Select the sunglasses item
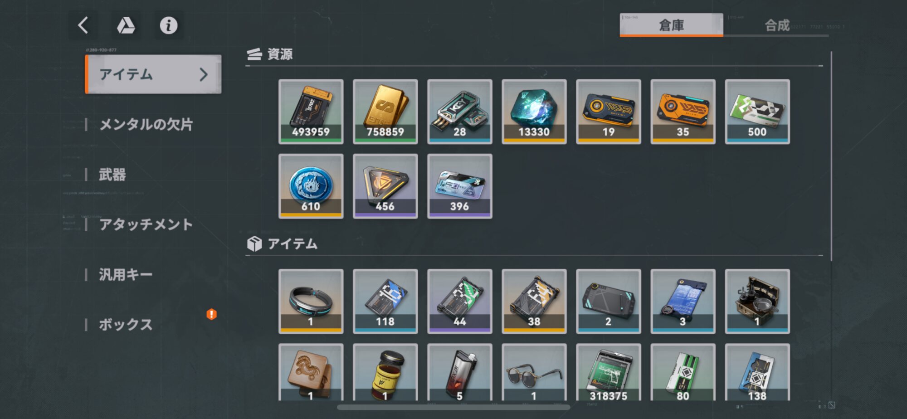This screenshot has height=419, width=907. coord(534,372)
